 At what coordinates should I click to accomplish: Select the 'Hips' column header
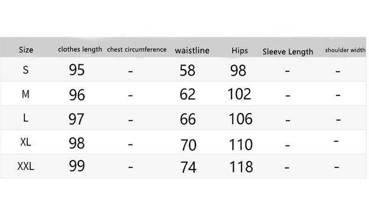tap(240, 51)
